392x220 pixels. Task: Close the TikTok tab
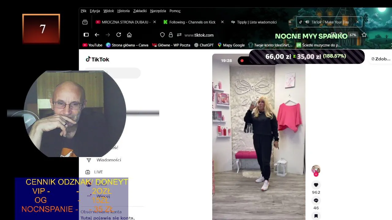coord(357,22)
